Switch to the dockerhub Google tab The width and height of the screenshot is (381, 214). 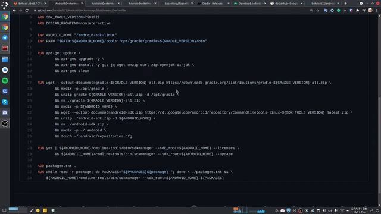[286, 4]
